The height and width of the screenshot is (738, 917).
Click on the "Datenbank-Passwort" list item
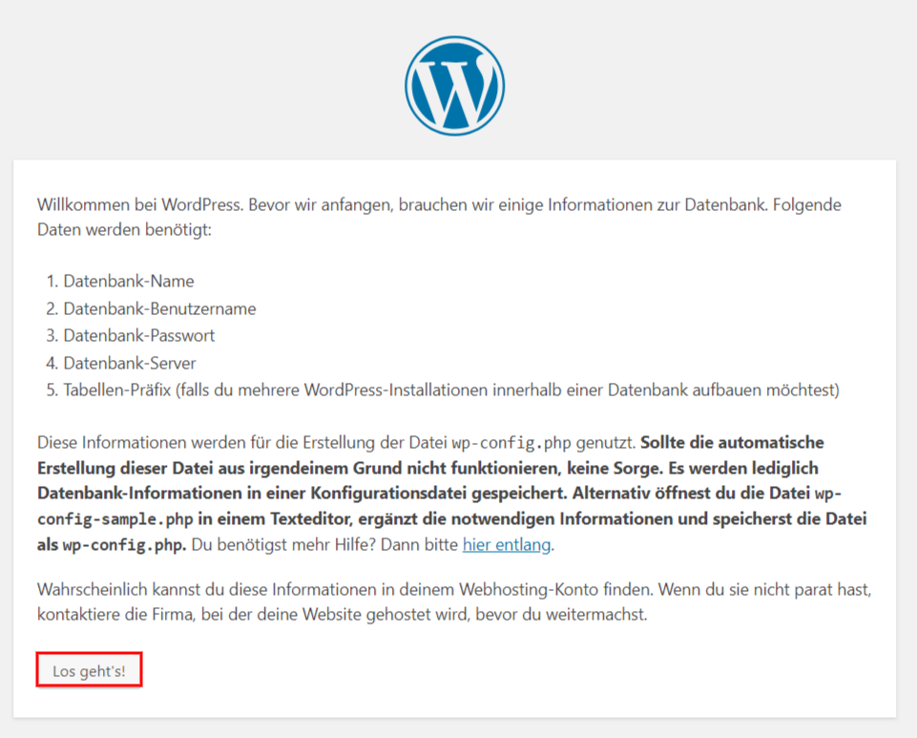(x=138, y=336)
